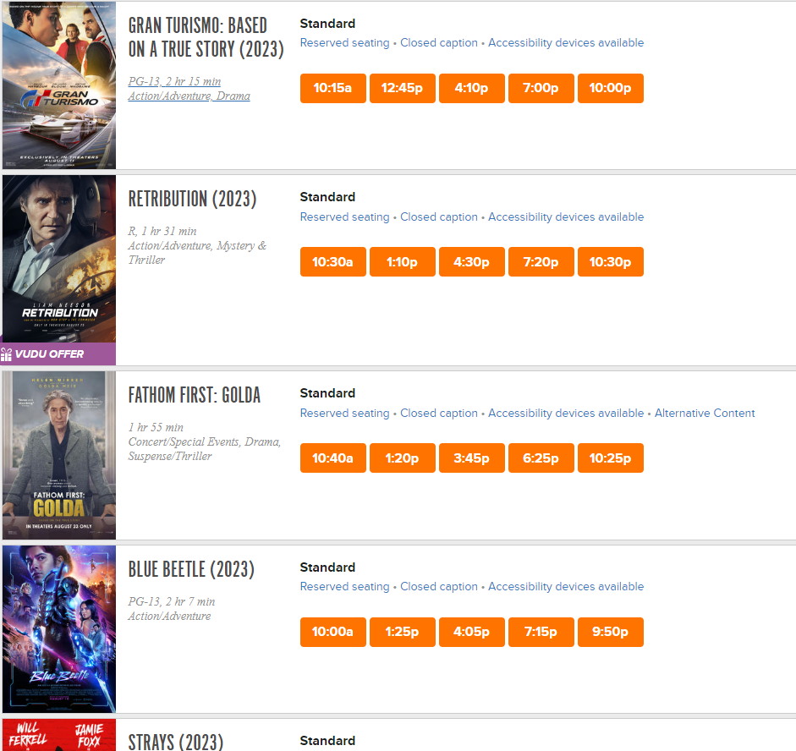Click Reserved seating under Blue Beetle
This screenshot has height=751, width=796.
[344, 587]
